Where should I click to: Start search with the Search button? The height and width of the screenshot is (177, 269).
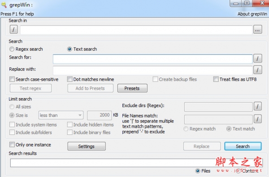[243, 146]
